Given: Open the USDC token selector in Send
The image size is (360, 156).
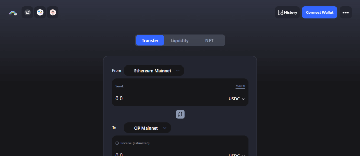Looking at the screenshot, I should click(236, 99).
